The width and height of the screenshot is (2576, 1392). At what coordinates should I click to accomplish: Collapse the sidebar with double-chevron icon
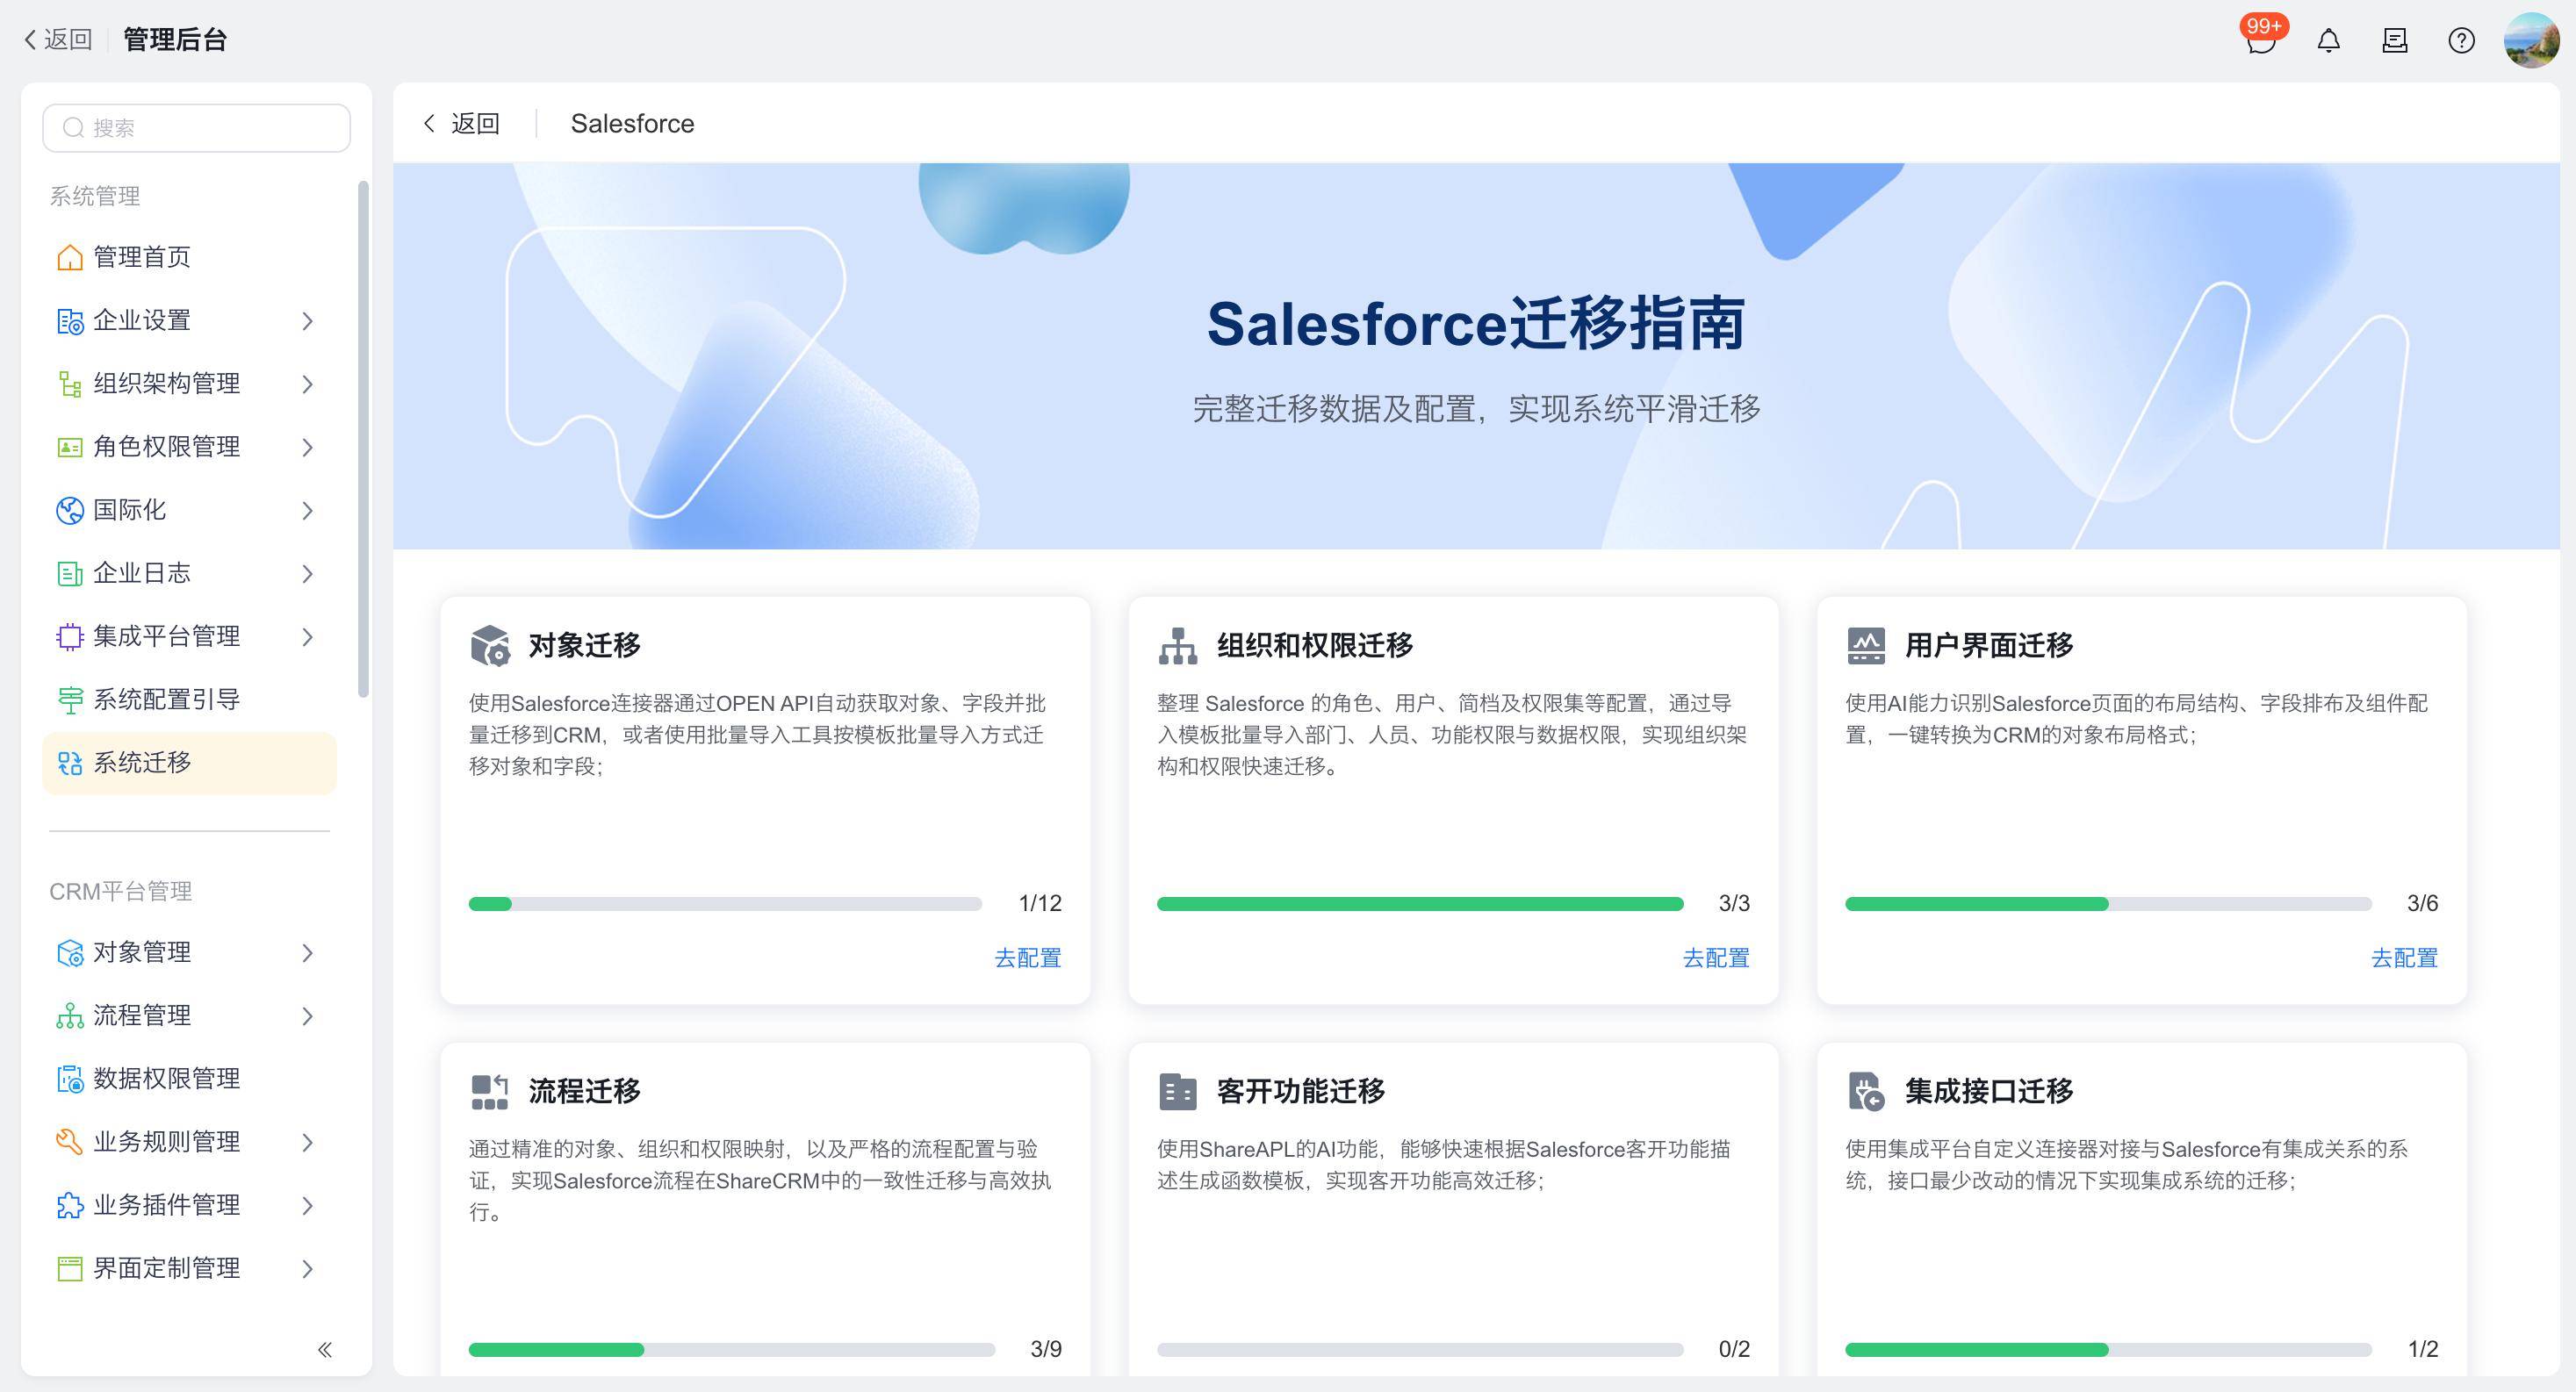325,1350
